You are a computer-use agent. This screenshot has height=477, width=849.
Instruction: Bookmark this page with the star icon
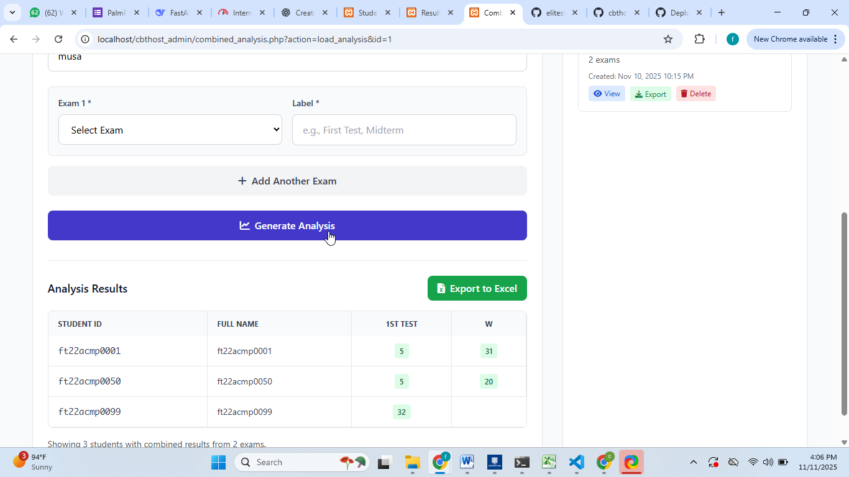tap(668, 39)
